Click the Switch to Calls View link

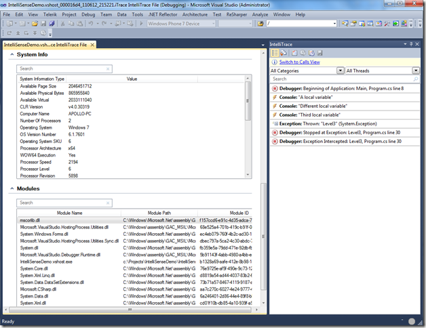click(299, 62)
